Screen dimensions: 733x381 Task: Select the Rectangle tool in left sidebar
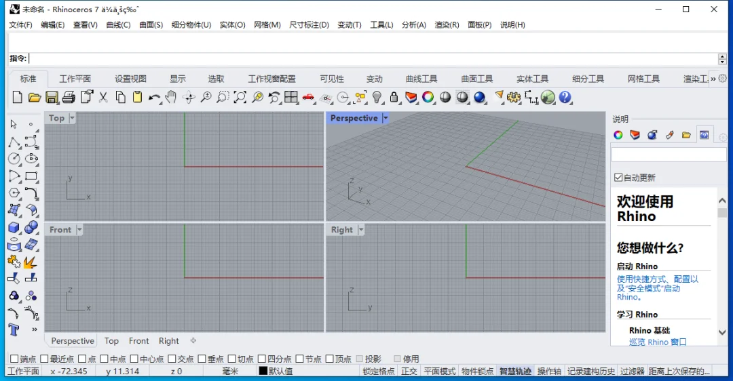pyautogui.click(x=31, y=176)
